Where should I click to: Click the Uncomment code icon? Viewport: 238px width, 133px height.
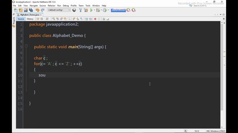108,19
